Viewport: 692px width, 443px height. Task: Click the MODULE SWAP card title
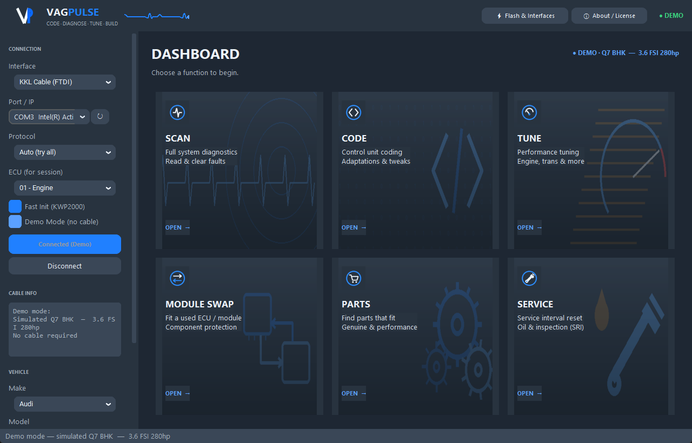199,304
